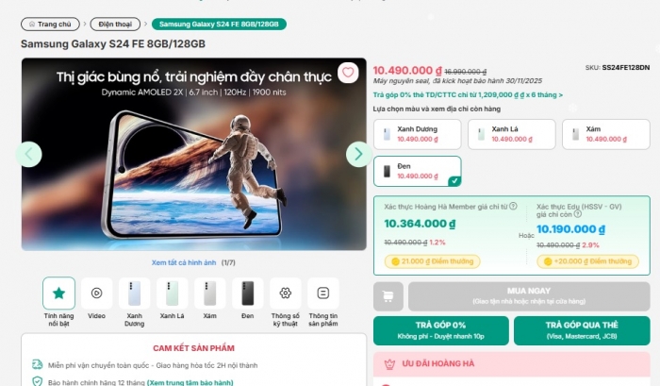This screenshot has width=660, height=386.
Task: View the black Đen phone thumbnail
Action: point(247,293)
